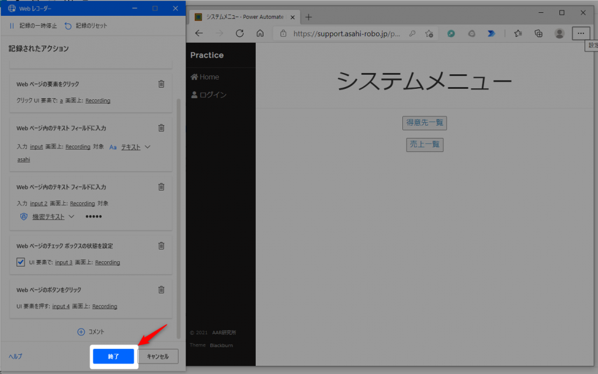Click 記録のリセット to reset the recording
This screenshot has height=374, width=598.
pyautogui.click(x=86, y=26)
